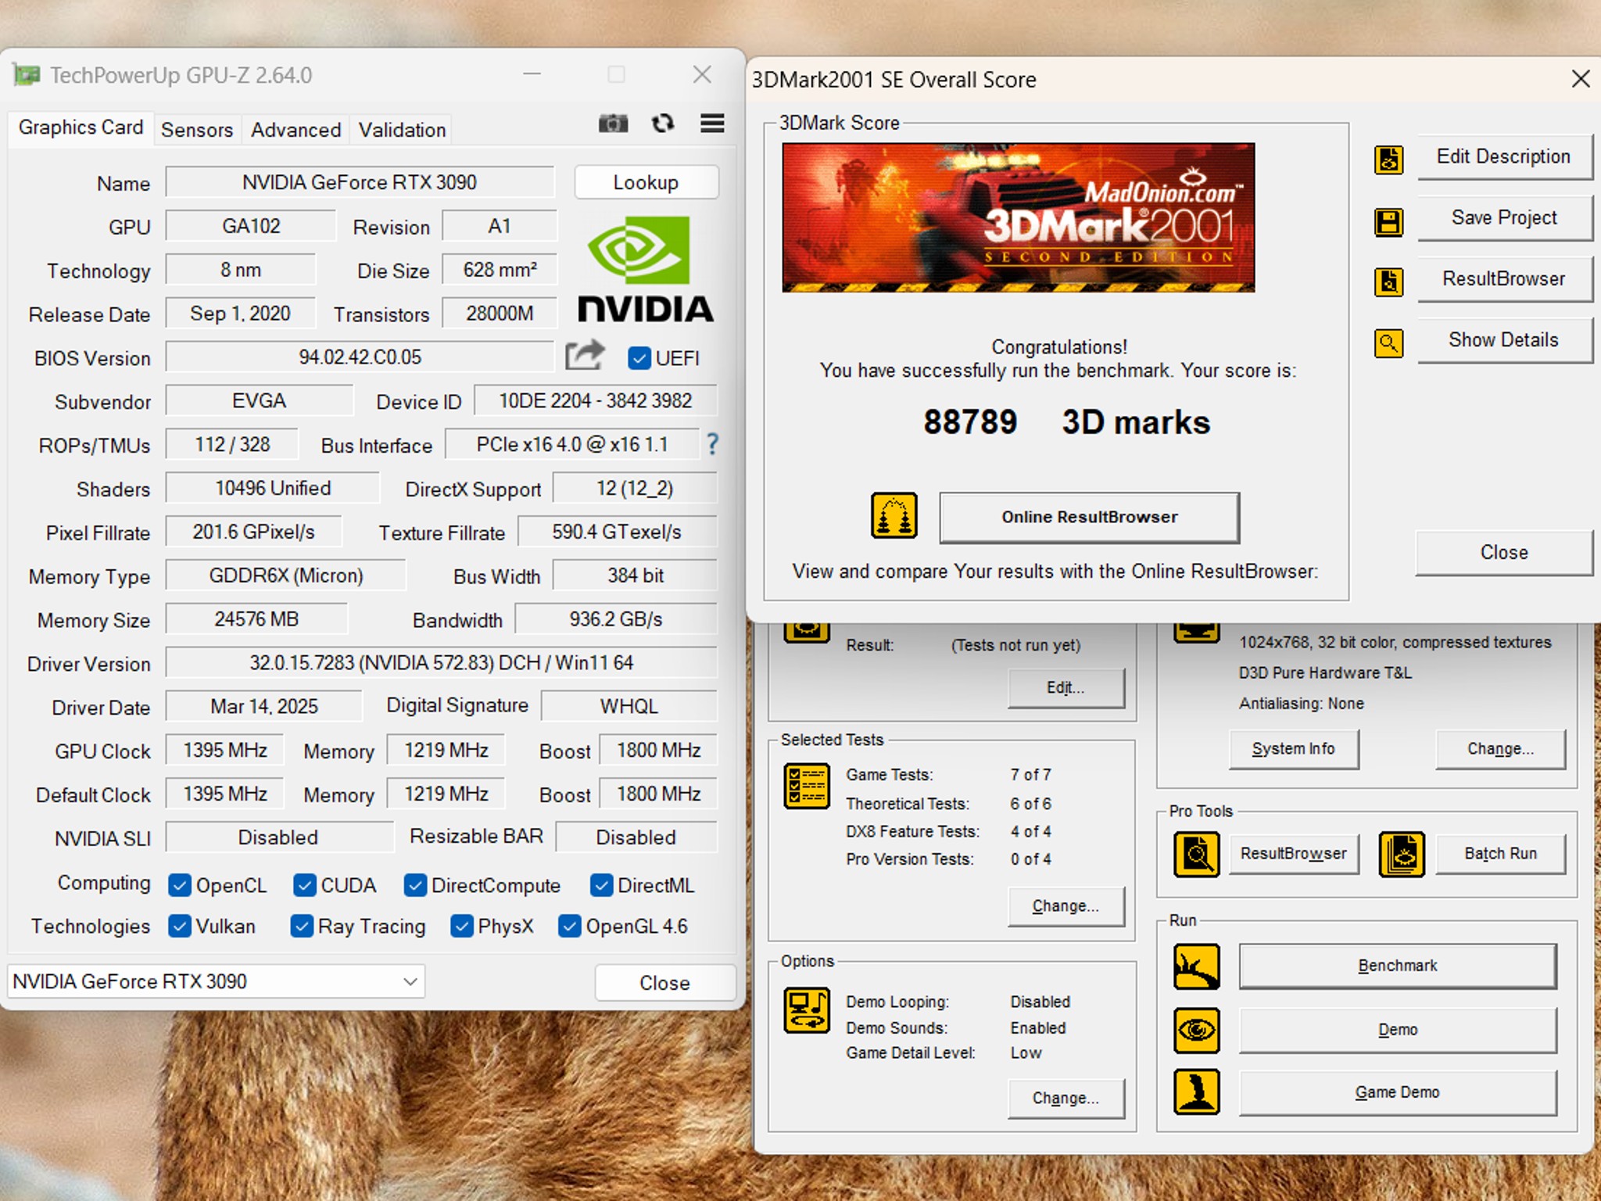This screenshot has height=1201, width=1601.
Task: Click the Bus Interface question mark
Action: [712, 444]
